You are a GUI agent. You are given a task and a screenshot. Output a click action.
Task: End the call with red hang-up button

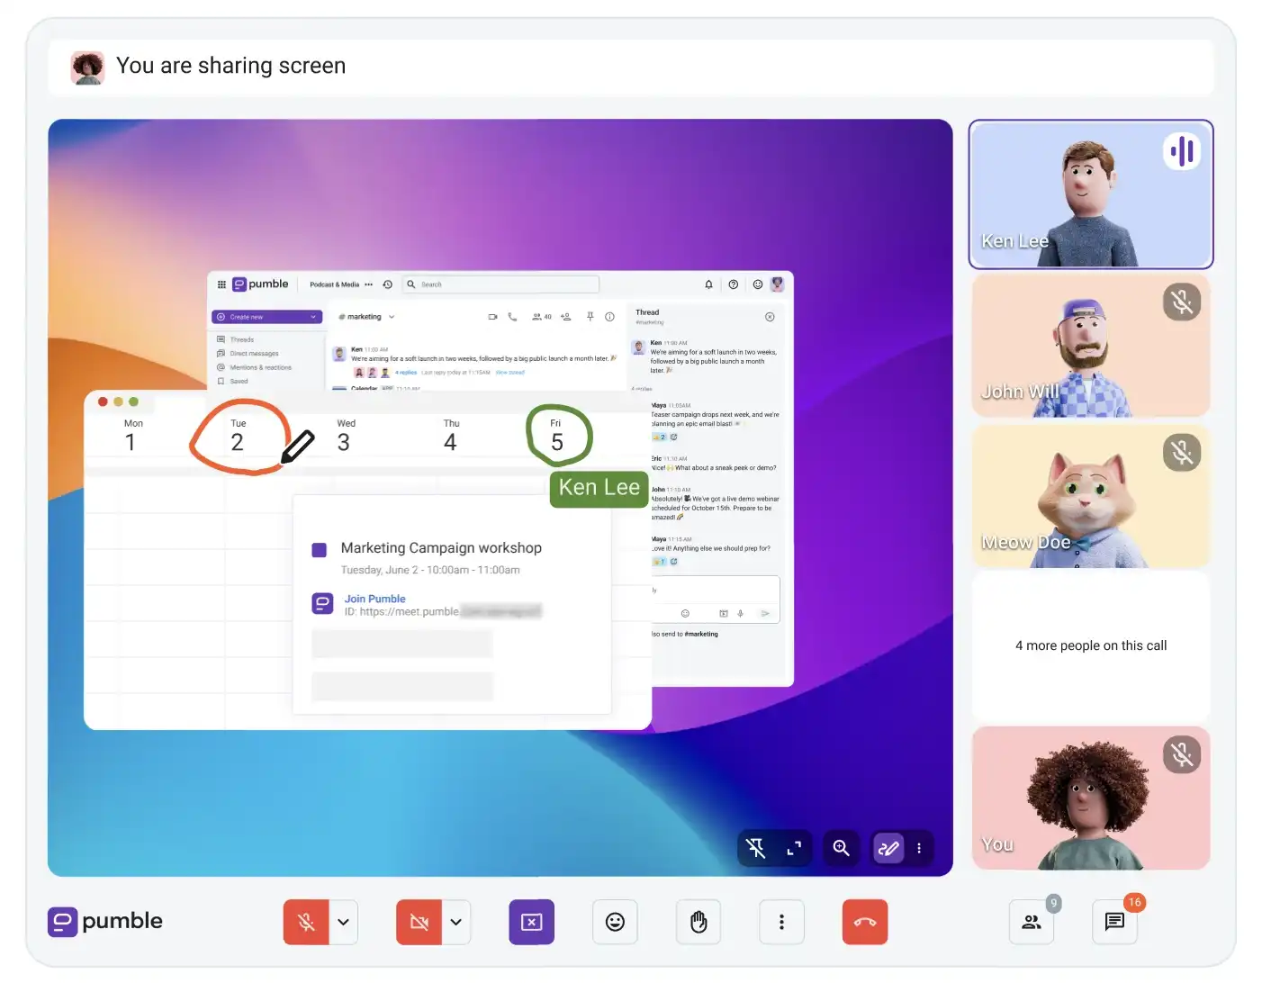865,922
